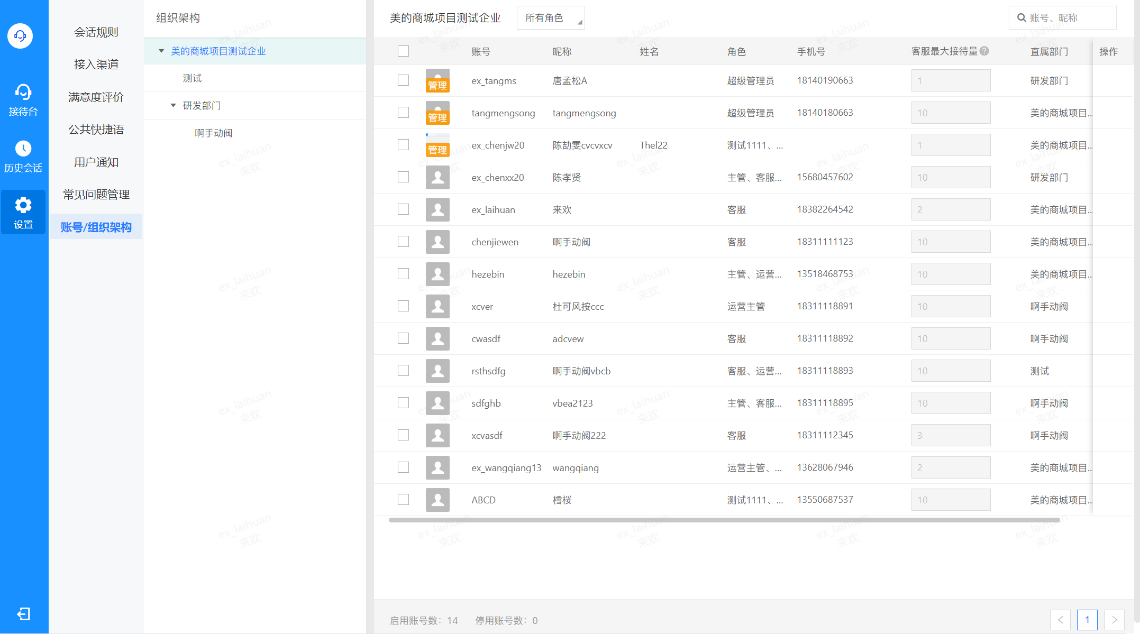
Task: Click nickname 杜可风按ccc
Action: point(578,307)
